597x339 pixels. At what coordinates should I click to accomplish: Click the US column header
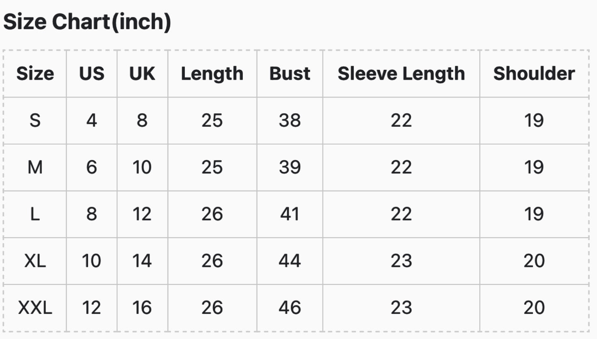(92, 74)
